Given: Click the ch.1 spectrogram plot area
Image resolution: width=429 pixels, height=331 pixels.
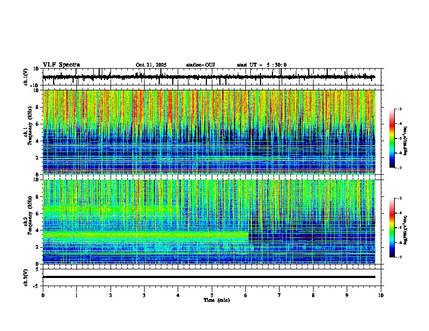Looking at the screenshot, I should click(x=209, y=132).
